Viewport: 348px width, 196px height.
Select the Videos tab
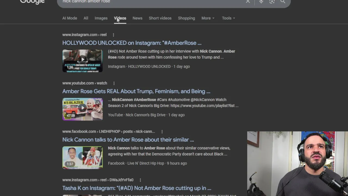click(120, 18)
